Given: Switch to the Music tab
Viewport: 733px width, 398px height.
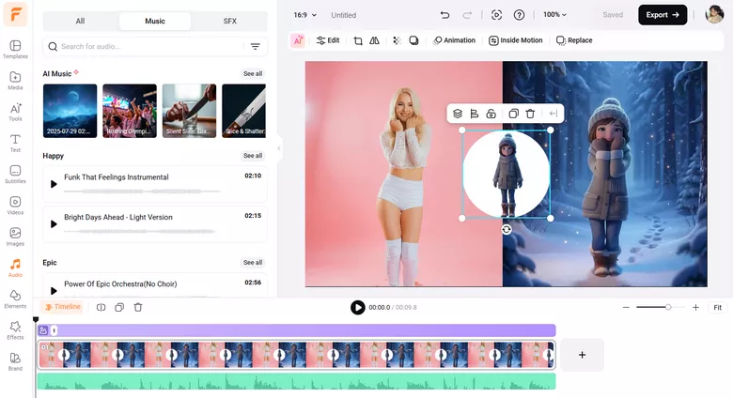Looking at the screenshot, I should point(155,21).
